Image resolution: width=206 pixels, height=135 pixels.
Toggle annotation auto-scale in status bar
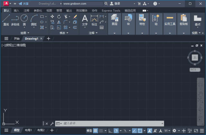155,131
